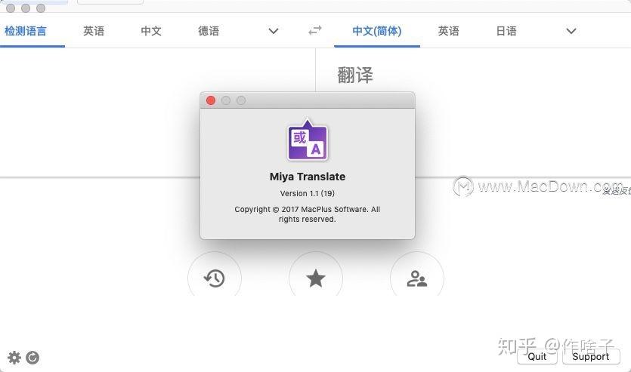Click the copyright MacPlus Software text
The image size is (631, 372).
tap(308, 214)
